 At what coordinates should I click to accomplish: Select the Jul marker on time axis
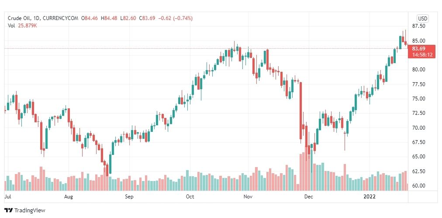coord(8,197)
